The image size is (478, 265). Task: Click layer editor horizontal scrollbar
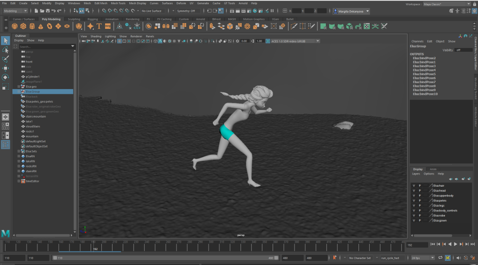(x=433, y=236)
